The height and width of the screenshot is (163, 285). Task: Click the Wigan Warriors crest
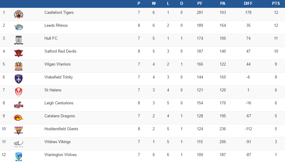pos(19,66)
